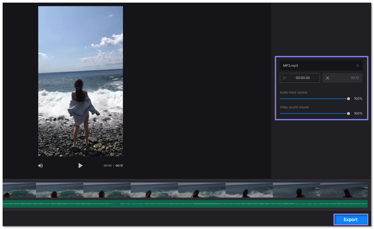Play the video preview
The width and height of the screenshot is (374, 229).
(80, 165)
